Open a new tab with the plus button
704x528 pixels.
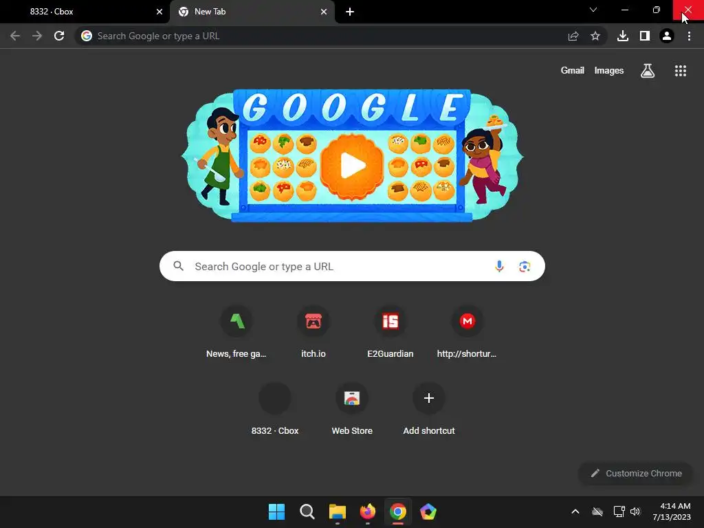(350, 12)
